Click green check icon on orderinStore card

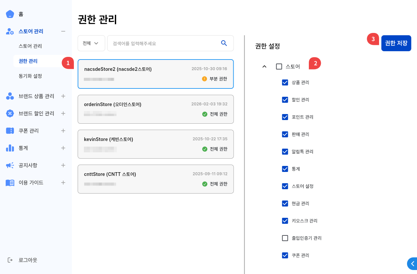pyautogui.click(x=205, y=114)
